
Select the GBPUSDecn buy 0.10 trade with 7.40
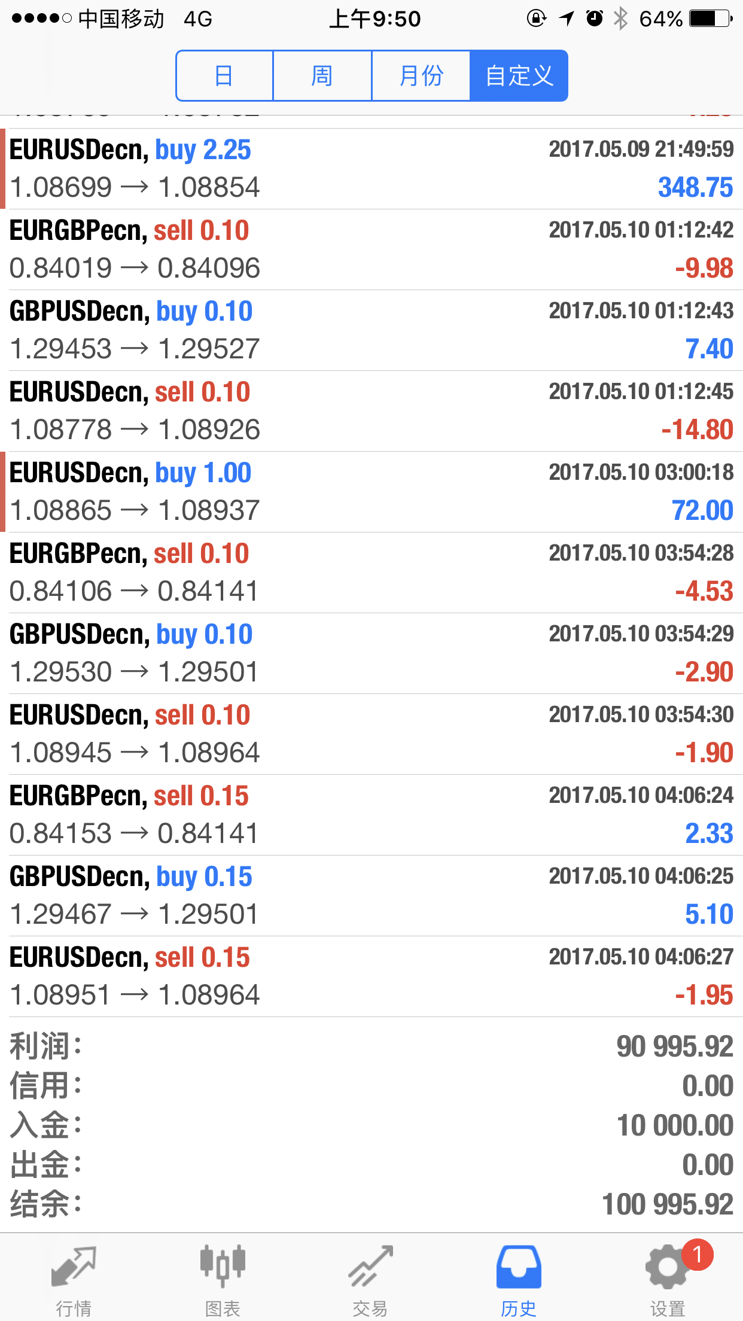pos(371,330)
